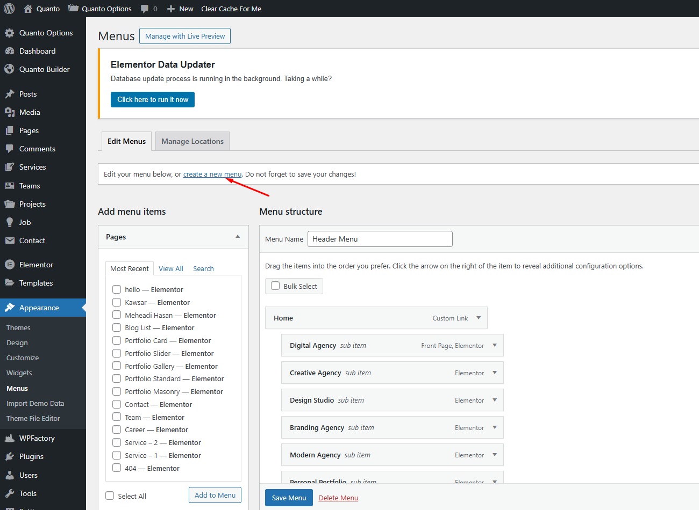Image resolution: width=699 pixels, height=510 pixels.
Task: Click the Appearance paintbrush icon
Action: 10,308
